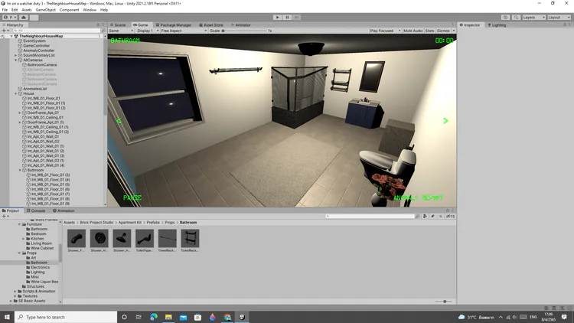Toggle the Stats overlay
The height and width of the screenshot is (323, 574).
[430, 31]
